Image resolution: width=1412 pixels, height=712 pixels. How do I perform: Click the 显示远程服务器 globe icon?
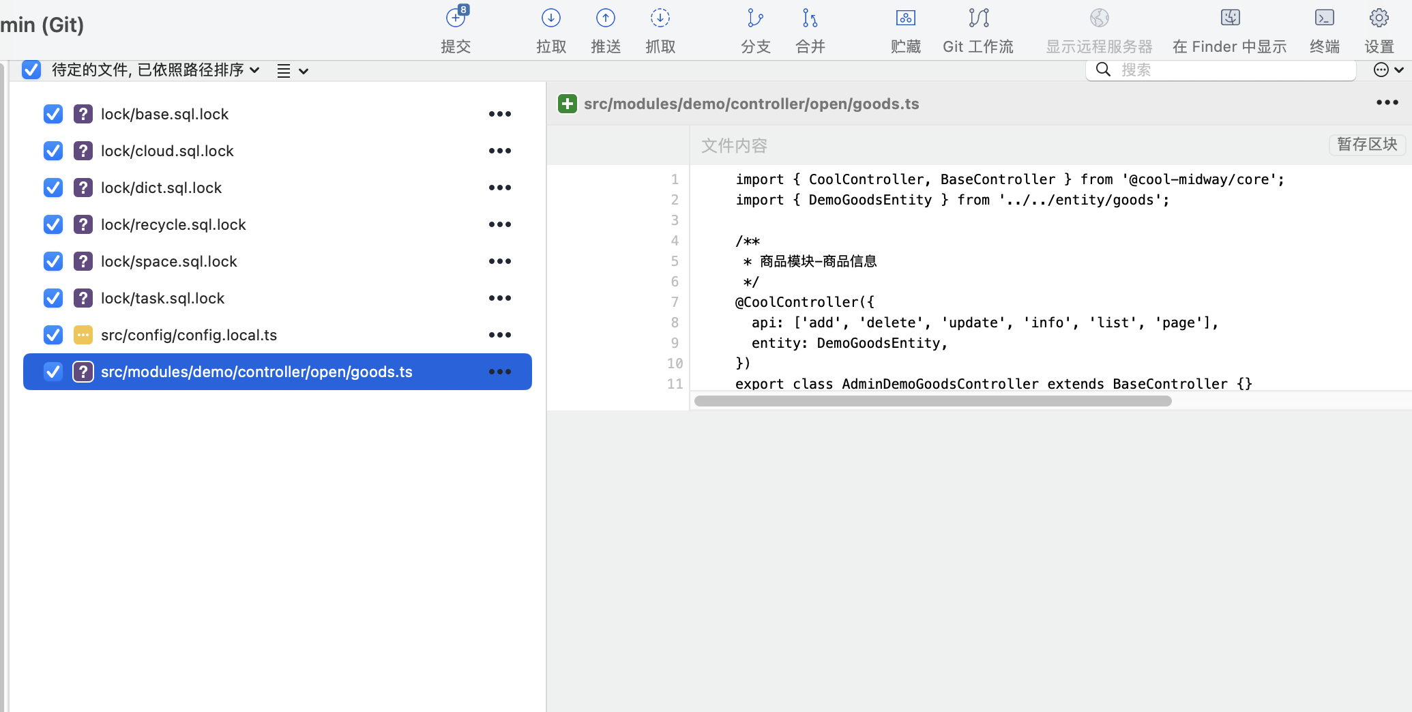tap(1100, 18)
